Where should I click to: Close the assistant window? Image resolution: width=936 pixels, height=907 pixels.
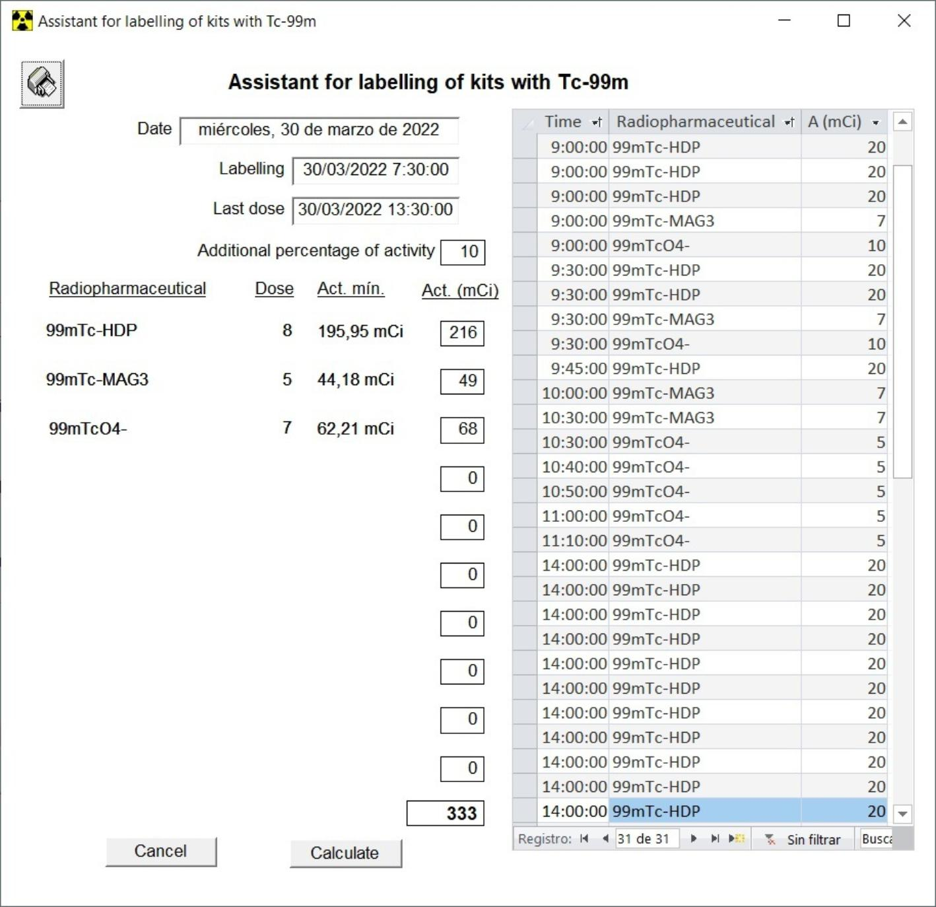point(904,20)
